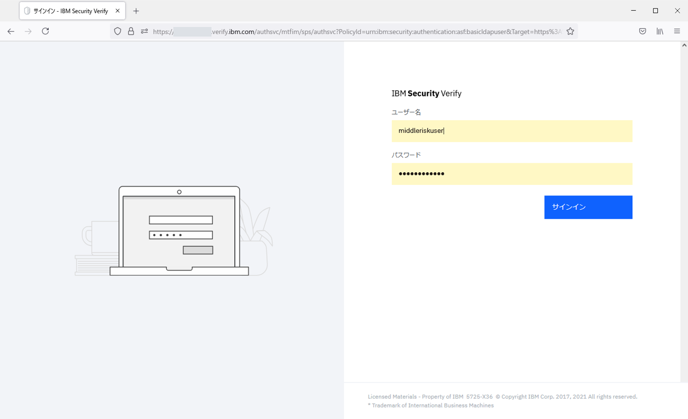Close the IBM Security Verify tab
Viewport: 688px width, 419px height.
(118, 11)
